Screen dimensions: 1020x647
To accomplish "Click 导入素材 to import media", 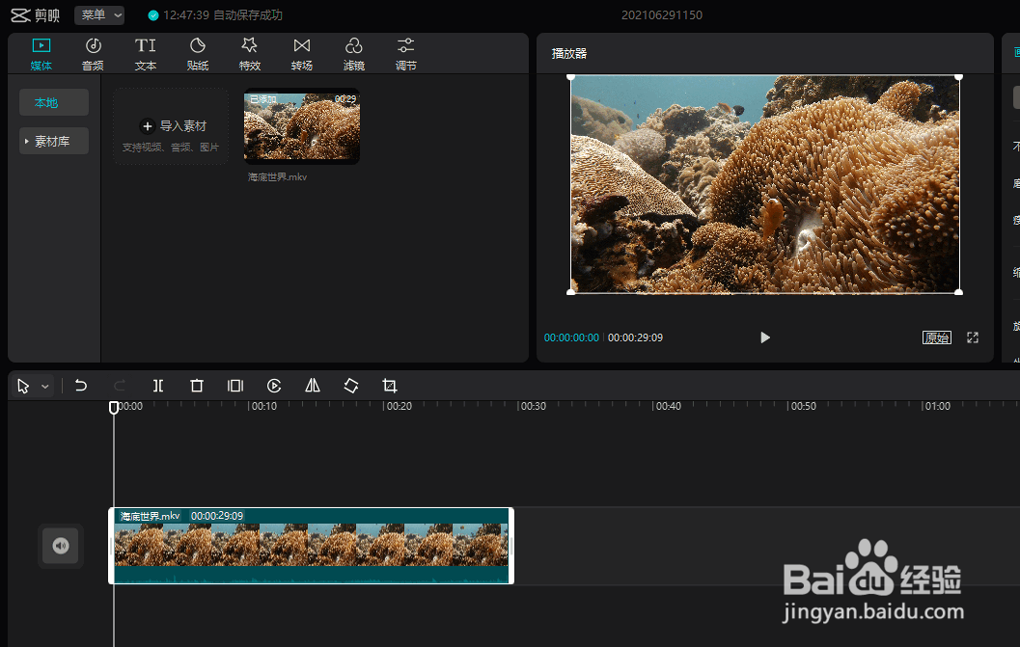I will pos(172,126).
